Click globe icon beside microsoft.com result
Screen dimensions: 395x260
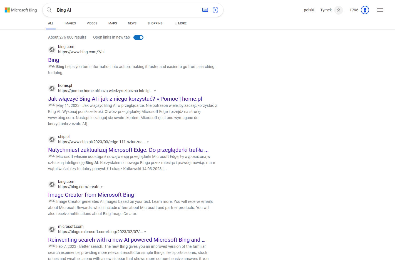pos(52,229)
